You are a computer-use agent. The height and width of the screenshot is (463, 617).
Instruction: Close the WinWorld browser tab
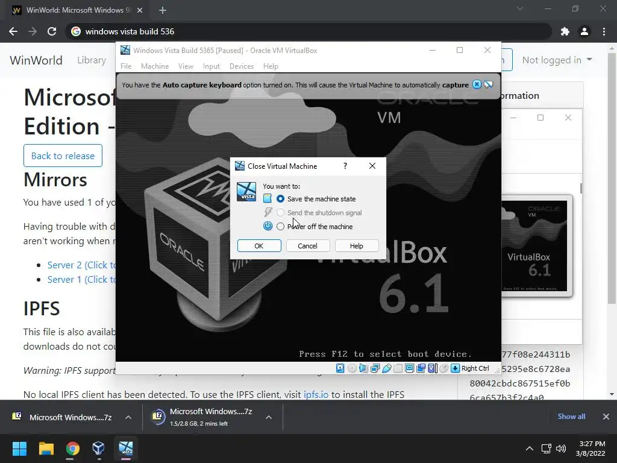click(x=140, y=10)
